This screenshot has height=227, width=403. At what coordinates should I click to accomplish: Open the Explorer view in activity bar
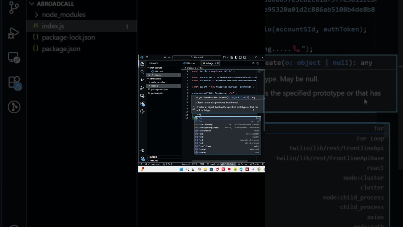(142, 64)
